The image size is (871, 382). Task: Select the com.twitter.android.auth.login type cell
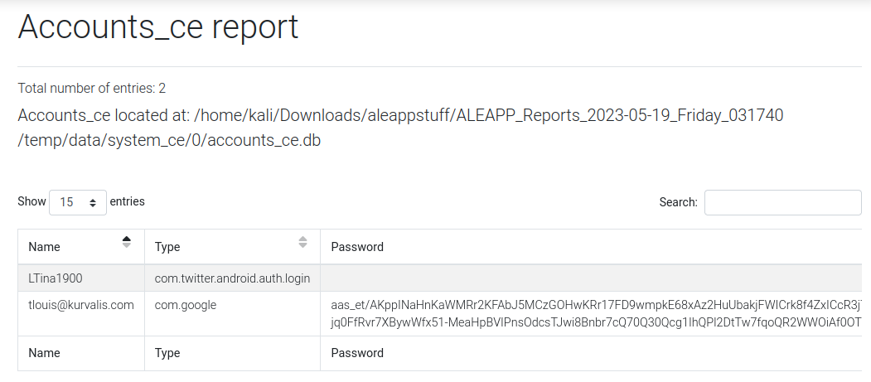click(232, 278)
